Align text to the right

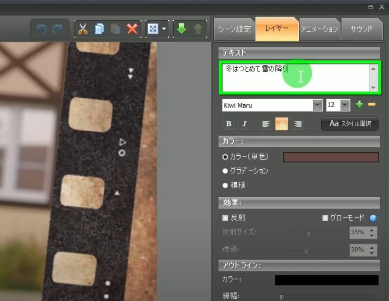point(297,124)
